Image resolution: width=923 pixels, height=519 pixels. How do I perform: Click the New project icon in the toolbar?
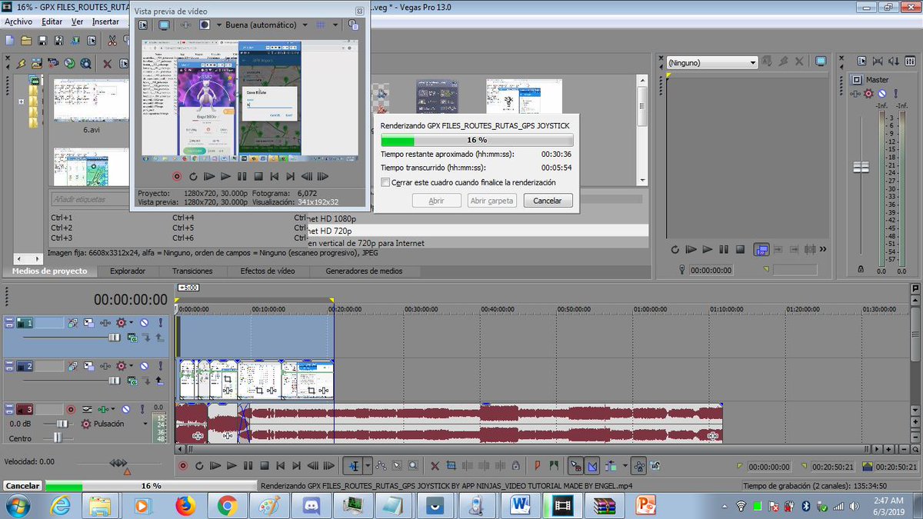tap(10, 40)
